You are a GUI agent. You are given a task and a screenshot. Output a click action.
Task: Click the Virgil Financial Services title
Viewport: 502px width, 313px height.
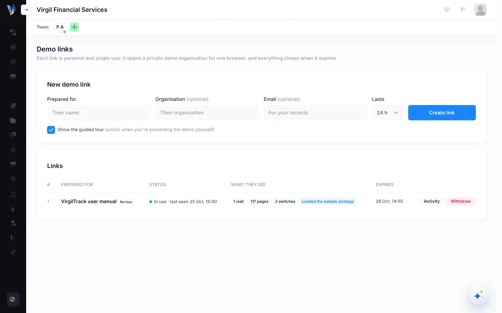[72, 10]
